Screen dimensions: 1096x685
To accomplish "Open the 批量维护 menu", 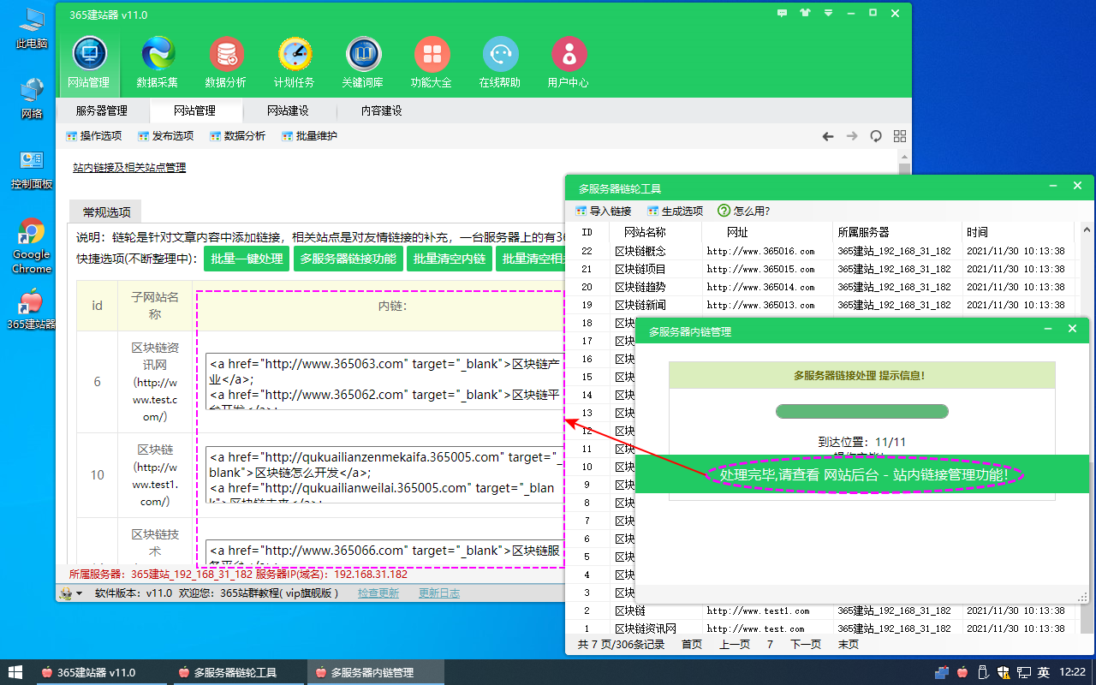I will pyautogui.click(x=310, y=136).
